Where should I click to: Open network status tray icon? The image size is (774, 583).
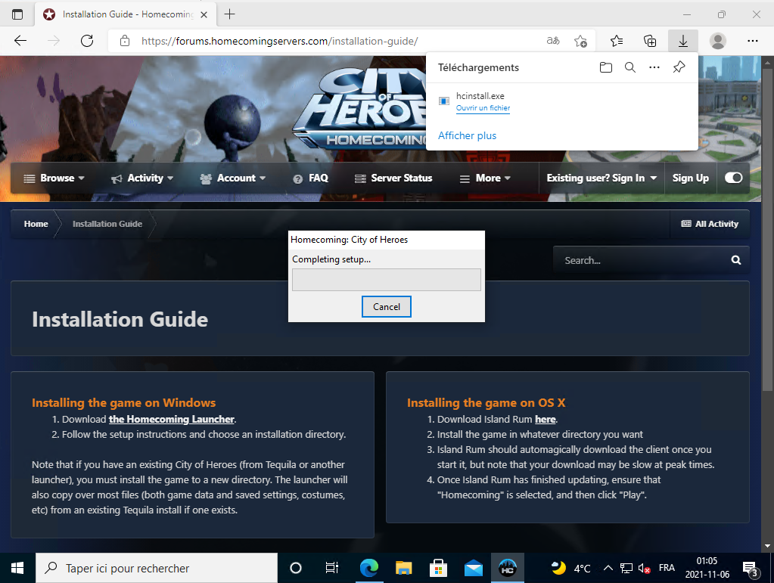click(x=626, y=568)
